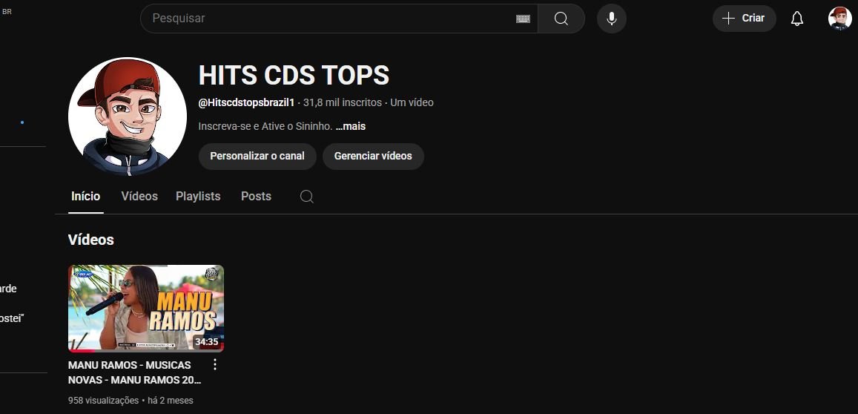The height and width of the screenshot is (414, 858).
Task: Switch to the Vídeos tab
Action: coord(139,197)
